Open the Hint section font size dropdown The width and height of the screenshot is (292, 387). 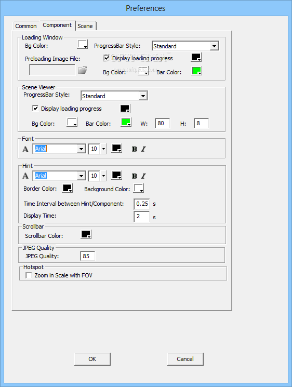(x=104, y=176)
